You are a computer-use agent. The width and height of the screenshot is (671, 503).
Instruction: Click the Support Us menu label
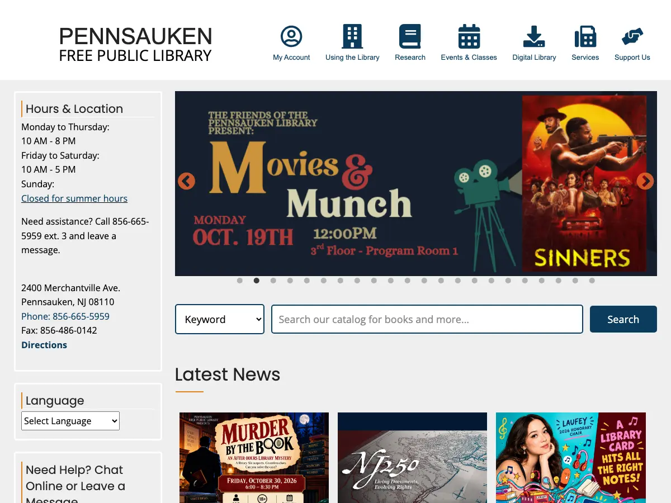pyautogui.click(x=632, y=58)
